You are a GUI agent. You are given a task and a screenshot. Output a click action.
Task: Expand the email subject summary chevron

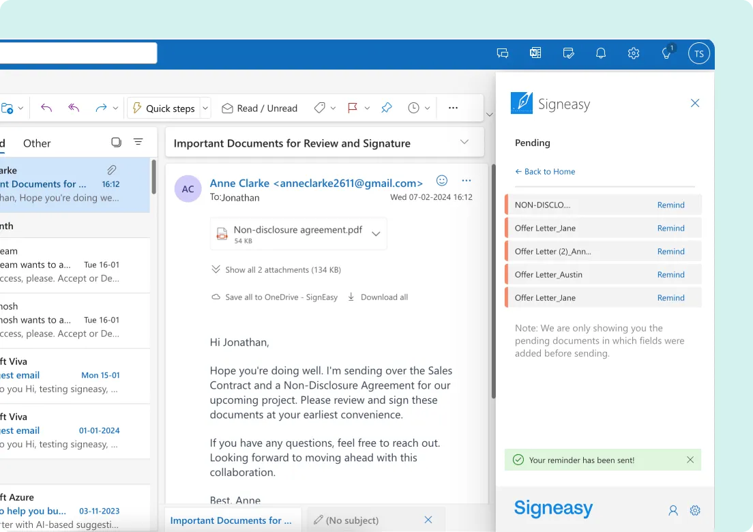(x=464, y=142)
